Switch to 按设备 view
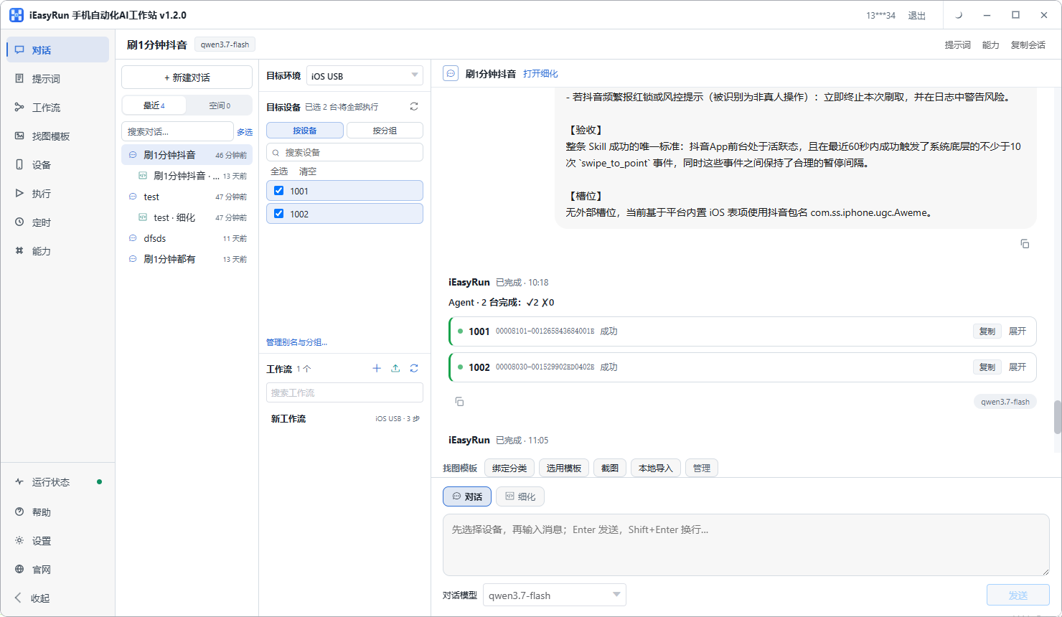Image resolution: width=1062 pixels, height=617 pixels. click(305, 131)
